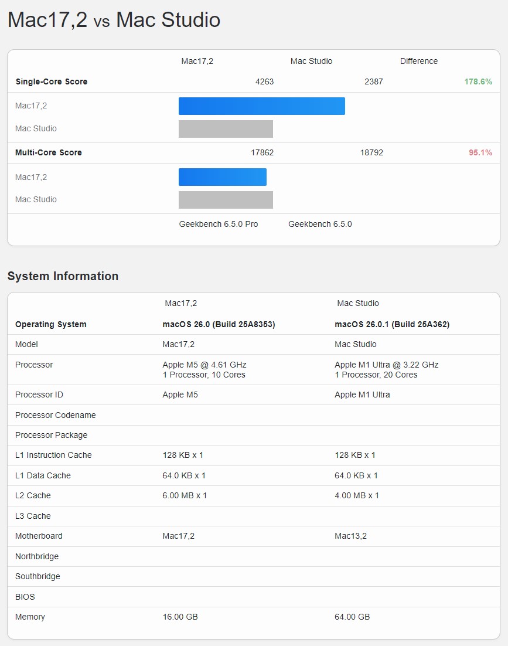The width and height of the screenshot is (508, 646).
Task: Click the Mac Studio single-core score 2387
Action: click(x=373, y=81)
